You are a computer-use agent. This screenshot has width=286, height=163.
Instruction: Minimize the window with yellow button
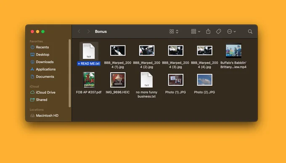[x=37, y=32]
